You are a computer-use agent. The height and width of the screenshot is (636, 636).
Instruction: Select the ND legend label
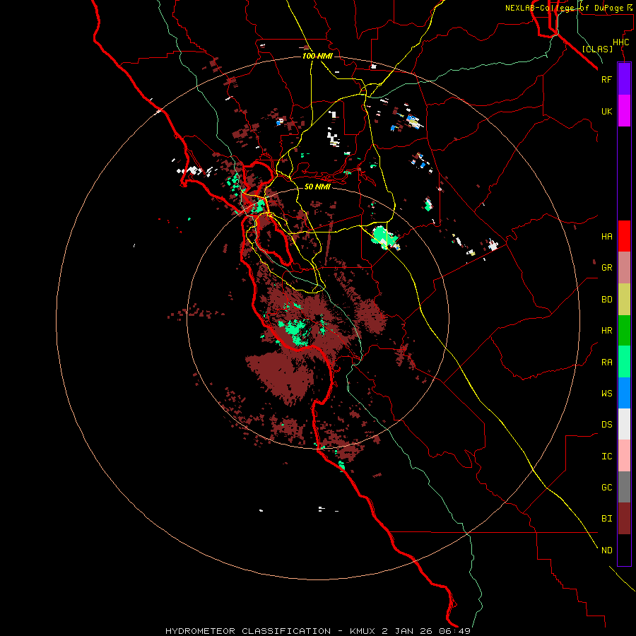pos(607,550)
